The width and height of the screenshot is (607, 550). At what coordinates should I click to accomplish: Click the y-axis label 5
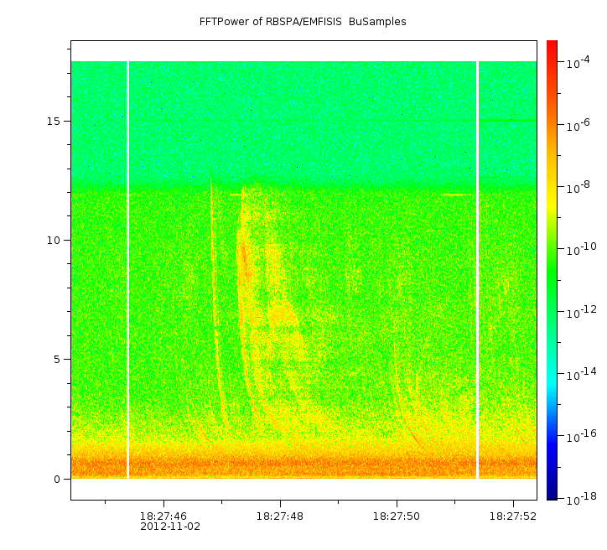57,360
